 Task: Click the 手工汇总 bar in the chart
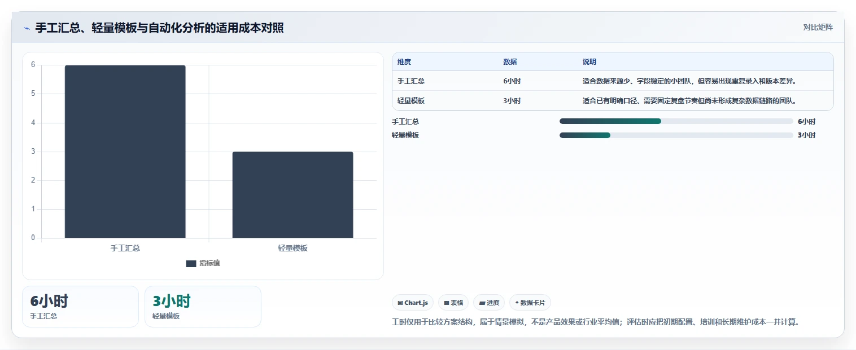(x=125, y=152)
